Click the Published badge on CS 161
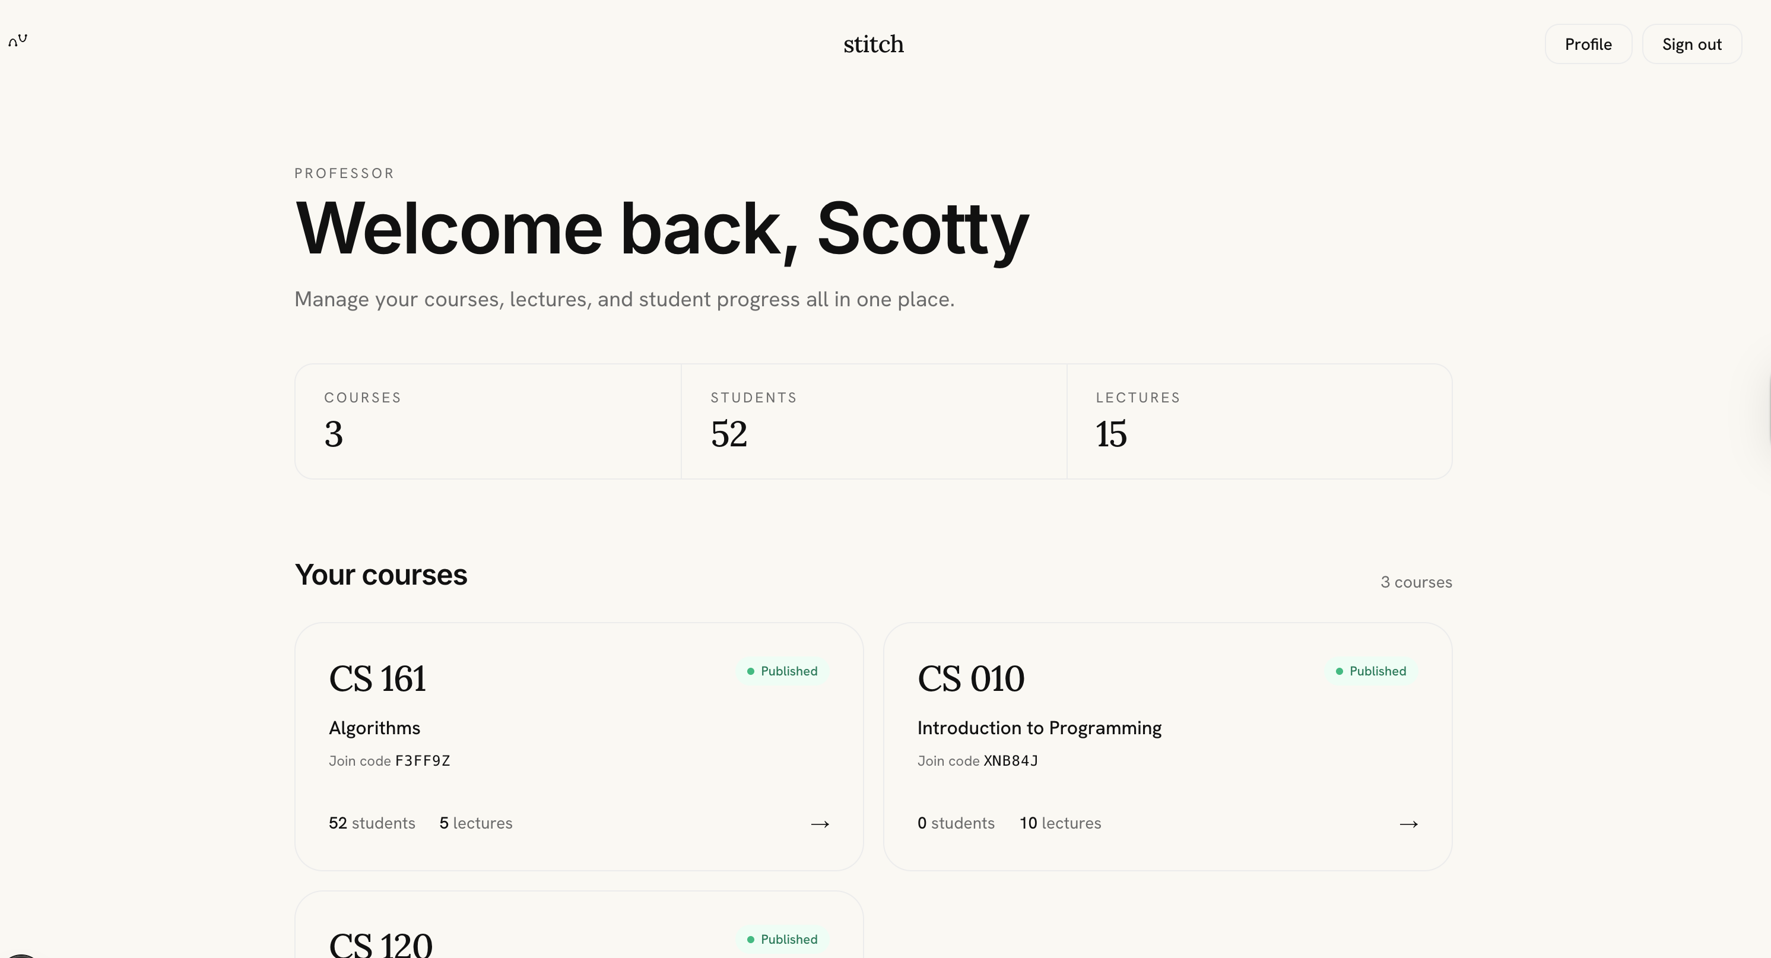 coord(782,671)
